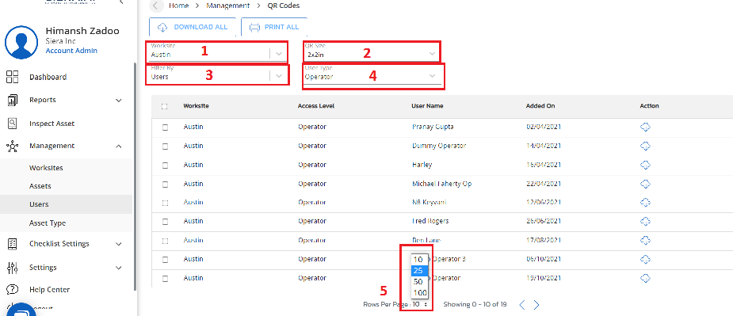Screen dimensions: 733x316
Task: Select 25 rows per page option
Action: click(x=419, y=270)
